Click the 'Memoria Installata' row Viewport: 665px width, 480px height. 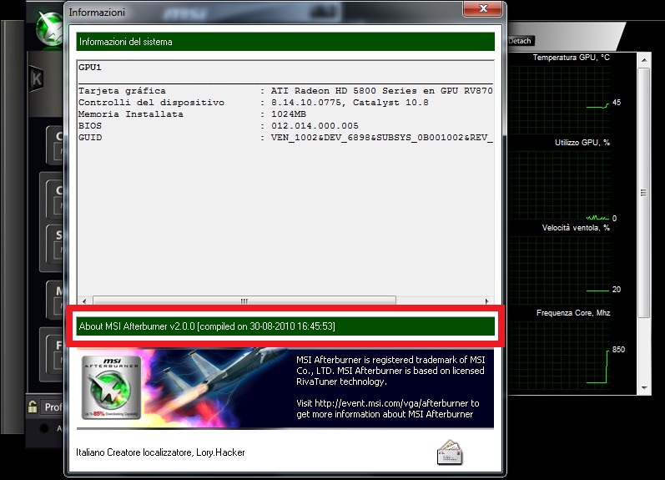(192, 114)
